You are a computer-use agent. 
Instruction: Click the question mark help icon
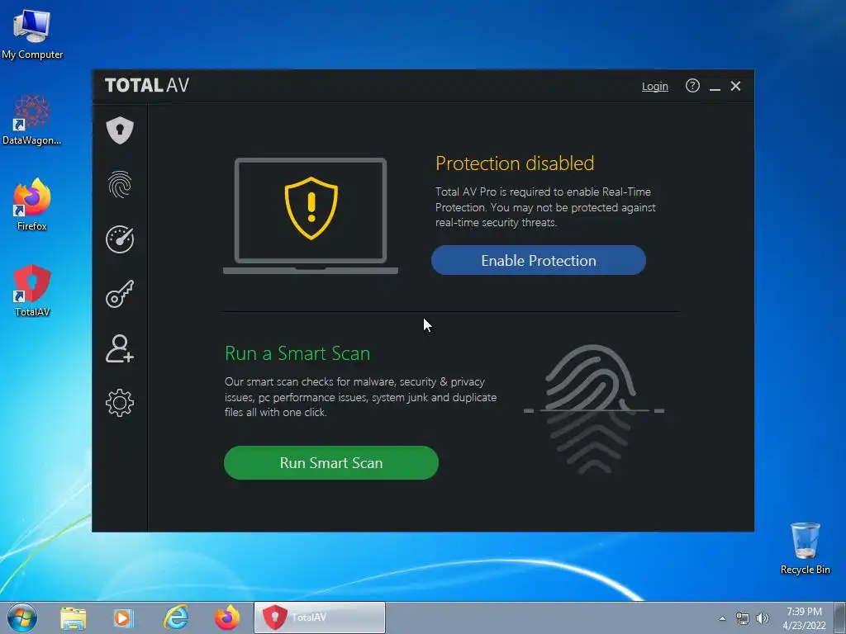(x=692, y=86)
